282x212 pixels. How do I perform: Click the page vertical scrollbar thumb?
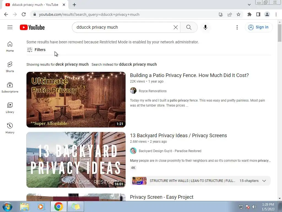[280, 33]
